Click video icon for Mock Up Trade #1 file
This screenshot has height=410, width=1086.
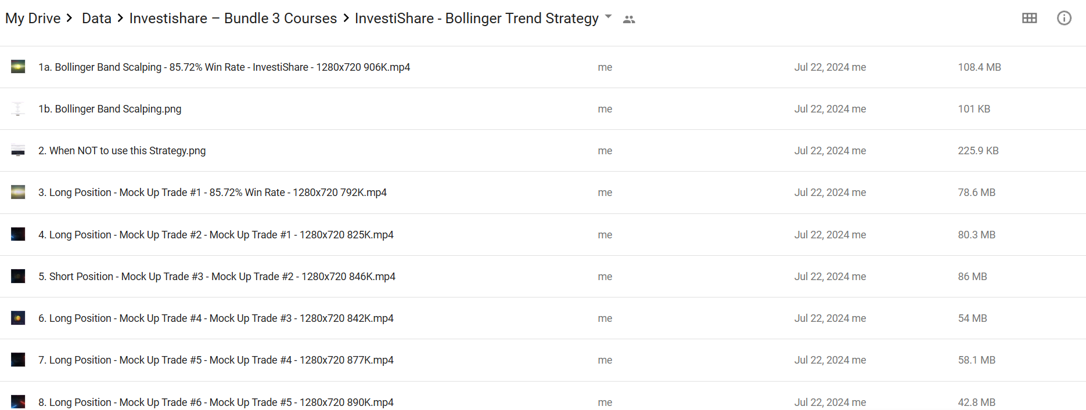tap(18, 193)
